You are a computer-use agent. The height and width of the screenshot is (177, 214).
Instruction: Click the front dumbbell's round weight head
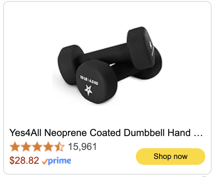96,82
